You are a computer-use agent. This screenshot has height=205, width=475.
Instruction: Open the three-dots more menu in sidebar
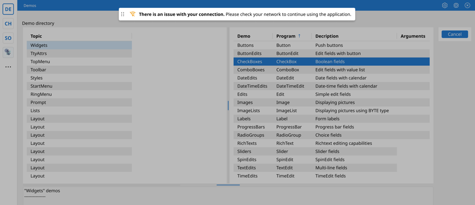coord(8,67)
